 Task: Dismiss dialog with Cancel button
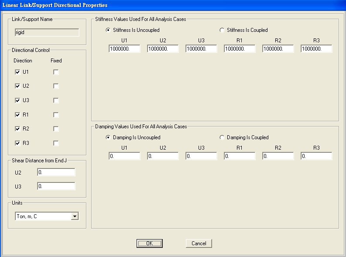coord(199,243)
